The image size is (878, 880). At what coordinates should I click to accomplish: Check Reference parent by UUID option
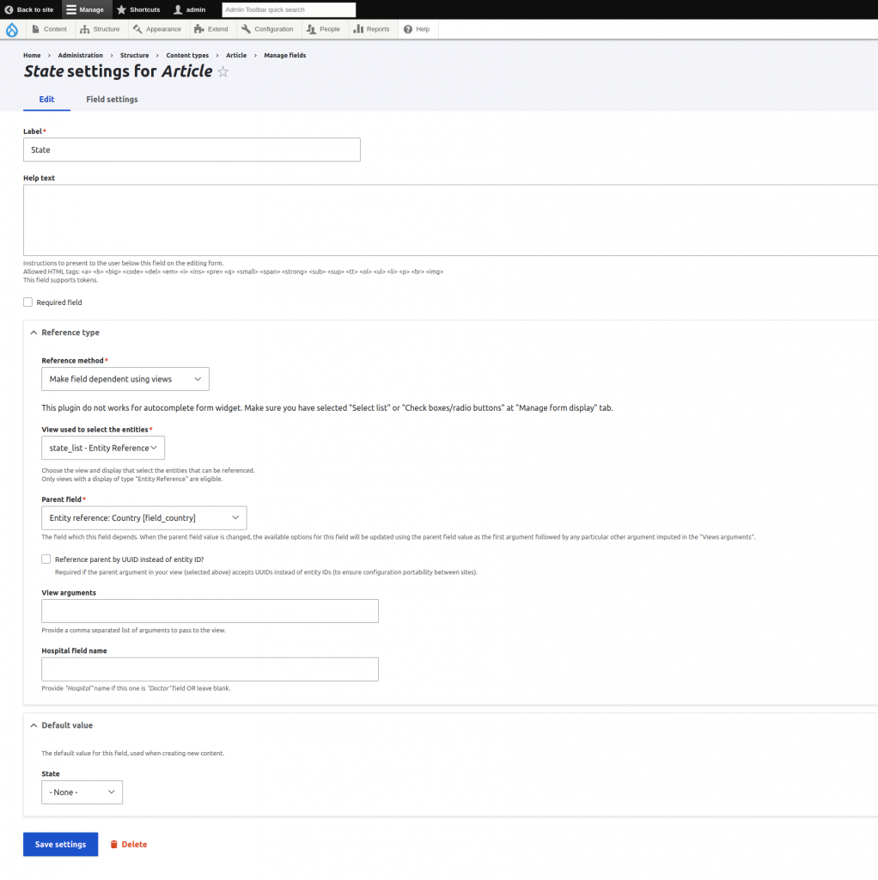pyautogui.click(x=46, y=559)
